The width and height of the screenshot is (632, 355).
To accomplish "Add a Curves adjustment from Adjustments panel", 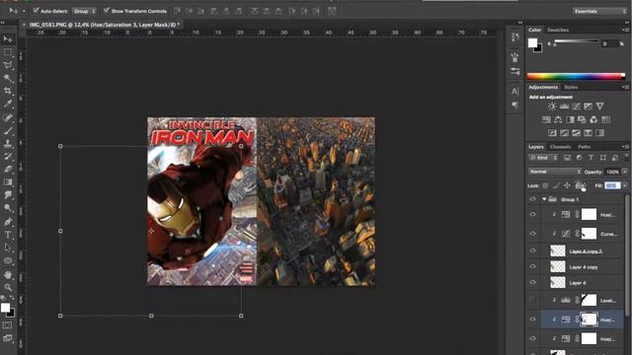I will tap(577, 106).
